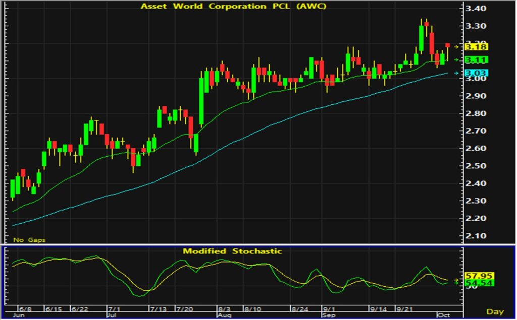Select the green 3.11 moving average tag
This screenshot has height=320, width=517.
[476, 60]
